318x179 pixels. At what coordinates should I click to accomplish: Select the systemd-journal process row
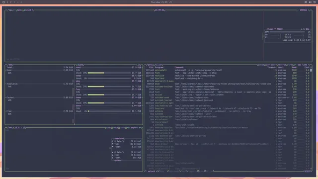pos(228,100)
